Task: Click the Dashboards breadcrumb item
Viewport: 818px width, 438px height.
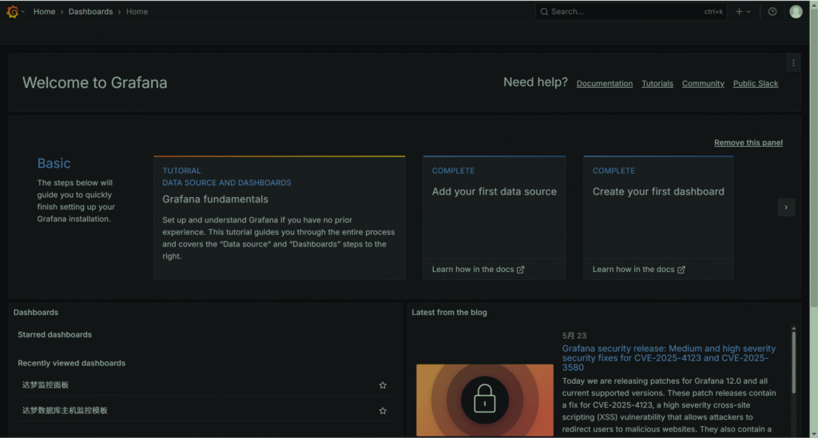Action: [90, 12]
